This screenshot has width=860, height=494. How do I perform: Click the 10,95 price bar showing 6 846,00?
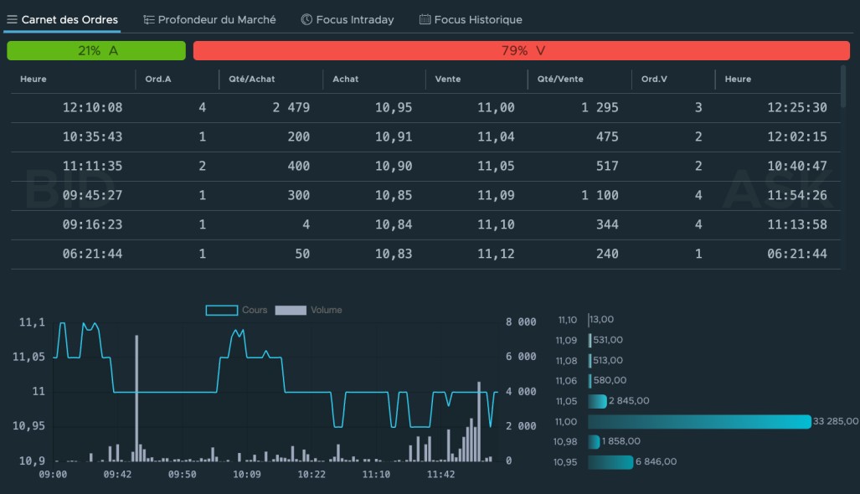pos(610,462)
